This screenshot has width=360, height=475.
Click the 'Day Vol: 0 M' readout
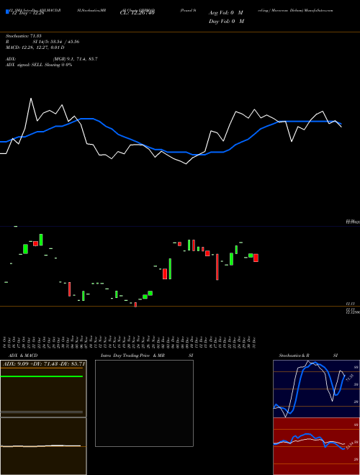tap(226, 21)
